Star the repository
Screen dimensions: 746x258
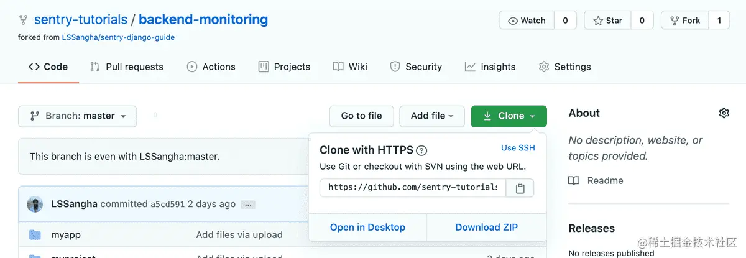[607, 21]
